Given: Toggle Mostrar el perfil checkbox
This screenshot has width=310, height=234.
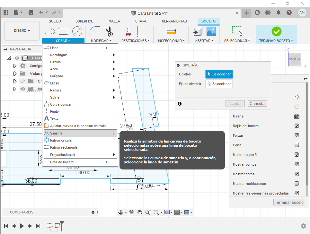Looking at the screenshot, I should 297,155.
